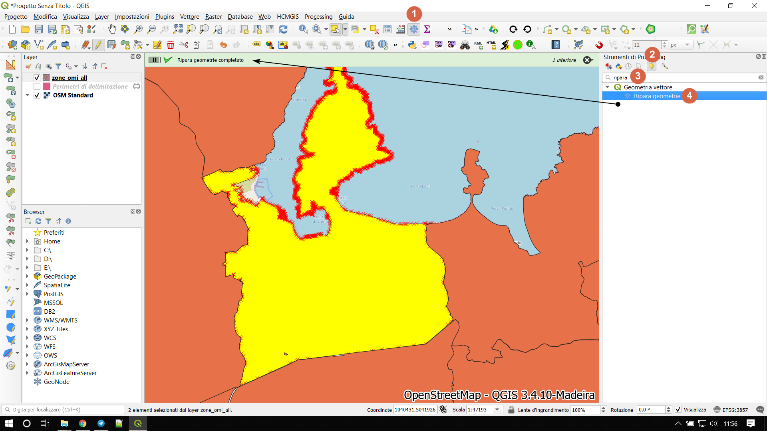767x431 pixels.
Task: Click the Refresh map icon
Action: (283, 29)
